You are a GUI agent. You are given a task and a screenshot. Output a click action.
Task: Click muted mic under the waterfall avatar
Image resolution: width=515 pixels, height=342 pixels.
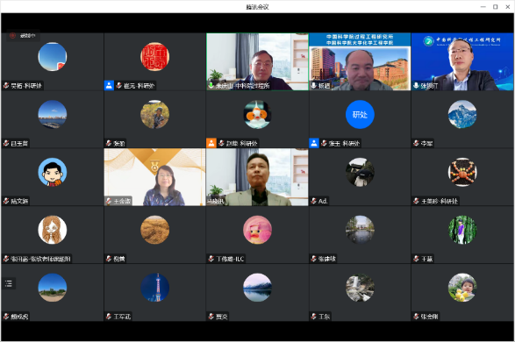314,317
